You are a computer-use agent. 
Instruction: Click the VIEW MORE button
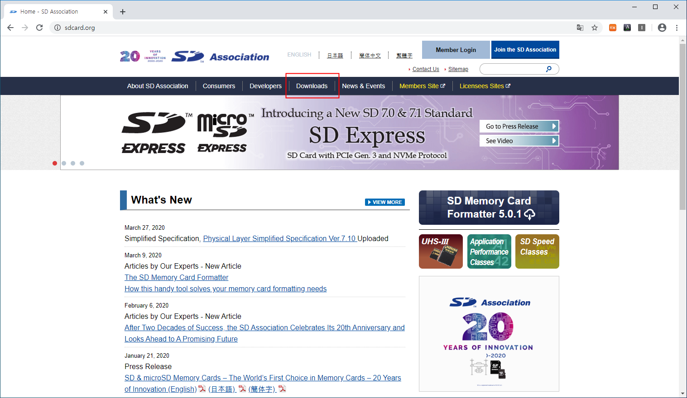pos(385,202)
